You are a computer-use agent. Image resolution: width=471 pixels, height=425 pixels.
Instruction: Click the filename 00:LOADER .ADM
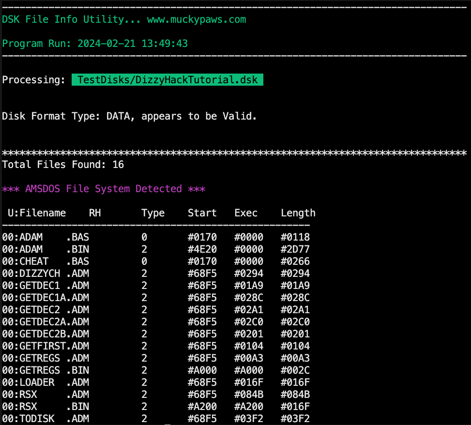(x=46, y=382)
